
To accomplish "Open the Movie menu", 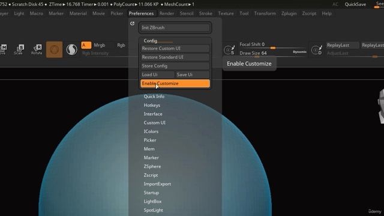I will click(98, 13).
